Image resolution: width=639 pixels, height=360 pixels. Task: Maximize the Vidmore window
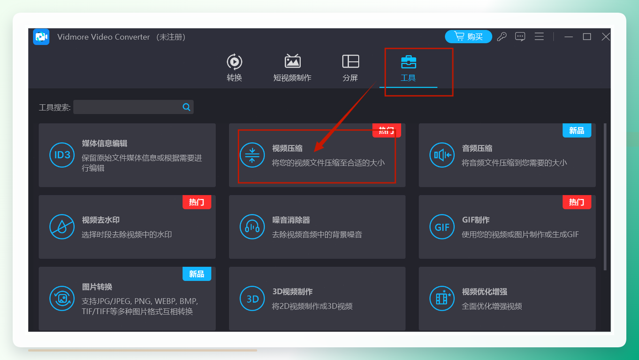click(x=587, y=37)
